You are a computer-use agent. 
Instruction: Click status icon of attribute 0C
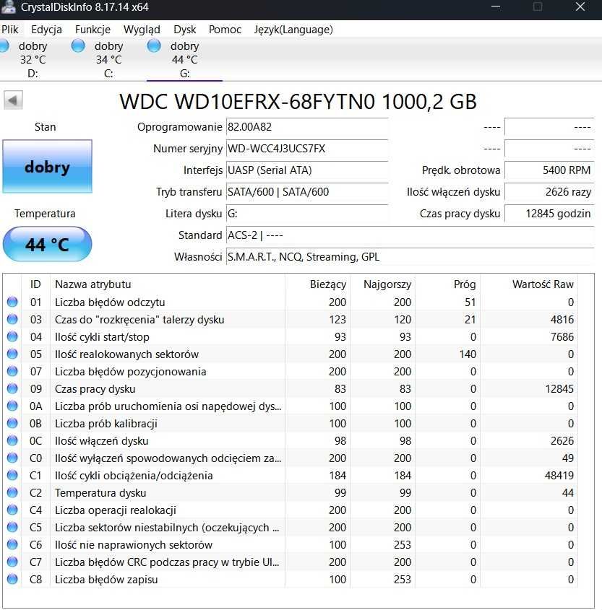point(12,440)
